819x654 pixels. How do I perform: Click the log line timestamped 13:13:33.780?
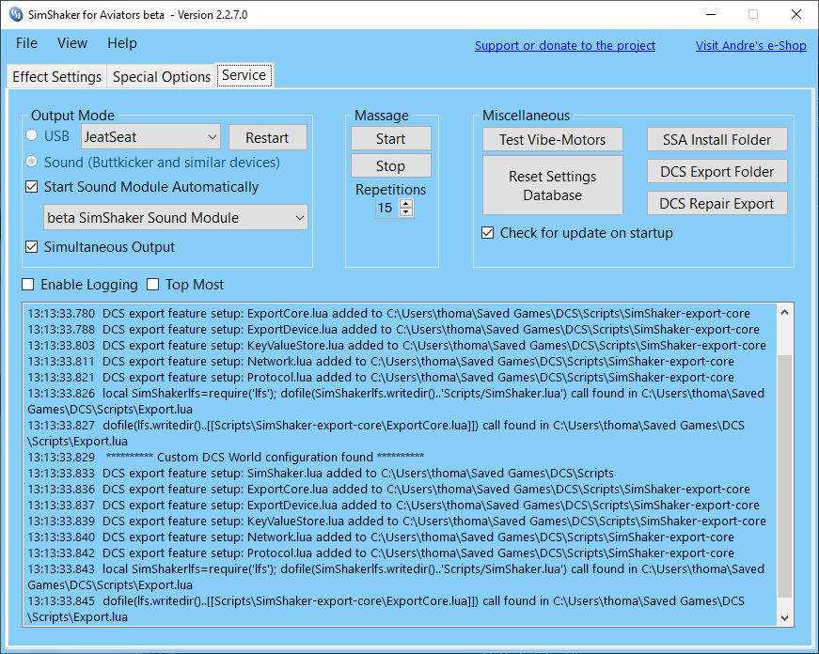tap(388, 313)
